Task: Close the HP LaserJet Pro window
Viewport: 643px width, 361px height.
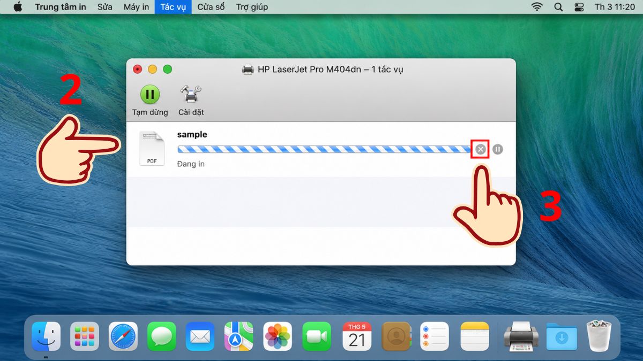Action: pos(138,69)
